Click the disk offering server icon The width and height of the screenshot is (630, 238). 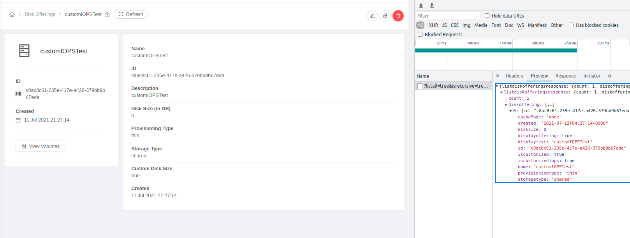pos(24,51)
